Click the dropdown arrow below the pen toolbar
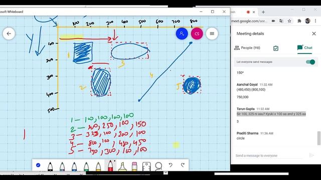 tap(166, 173)
